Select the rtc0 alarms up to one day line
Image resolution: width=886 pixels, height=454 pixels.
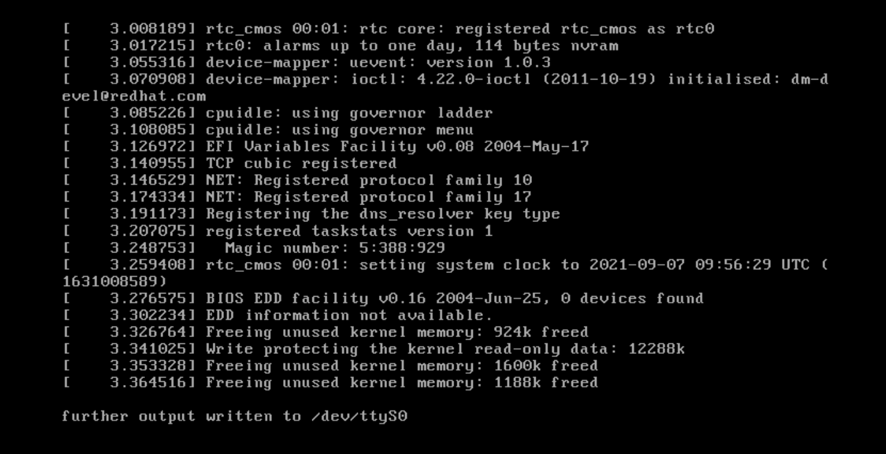pos(340,46)
